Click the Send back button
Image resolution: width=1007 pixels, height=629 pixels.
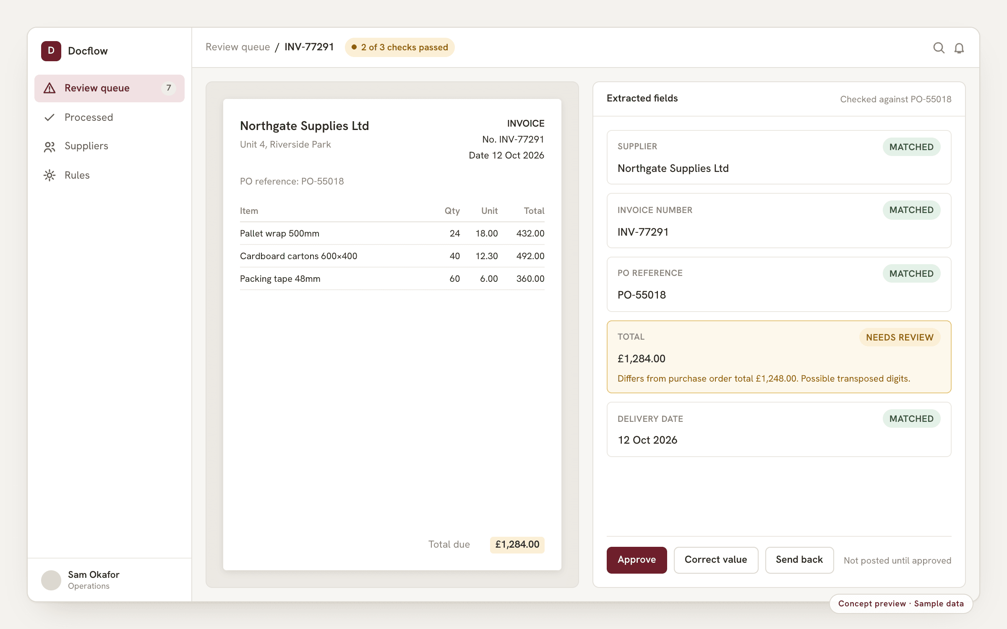click(x=799, y=560)
